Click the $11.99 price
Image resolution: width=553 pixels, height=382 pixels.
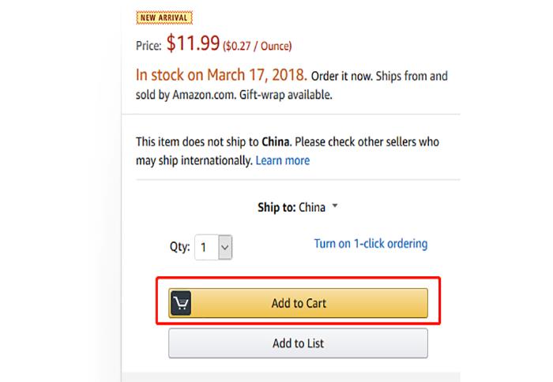[193, 43]
